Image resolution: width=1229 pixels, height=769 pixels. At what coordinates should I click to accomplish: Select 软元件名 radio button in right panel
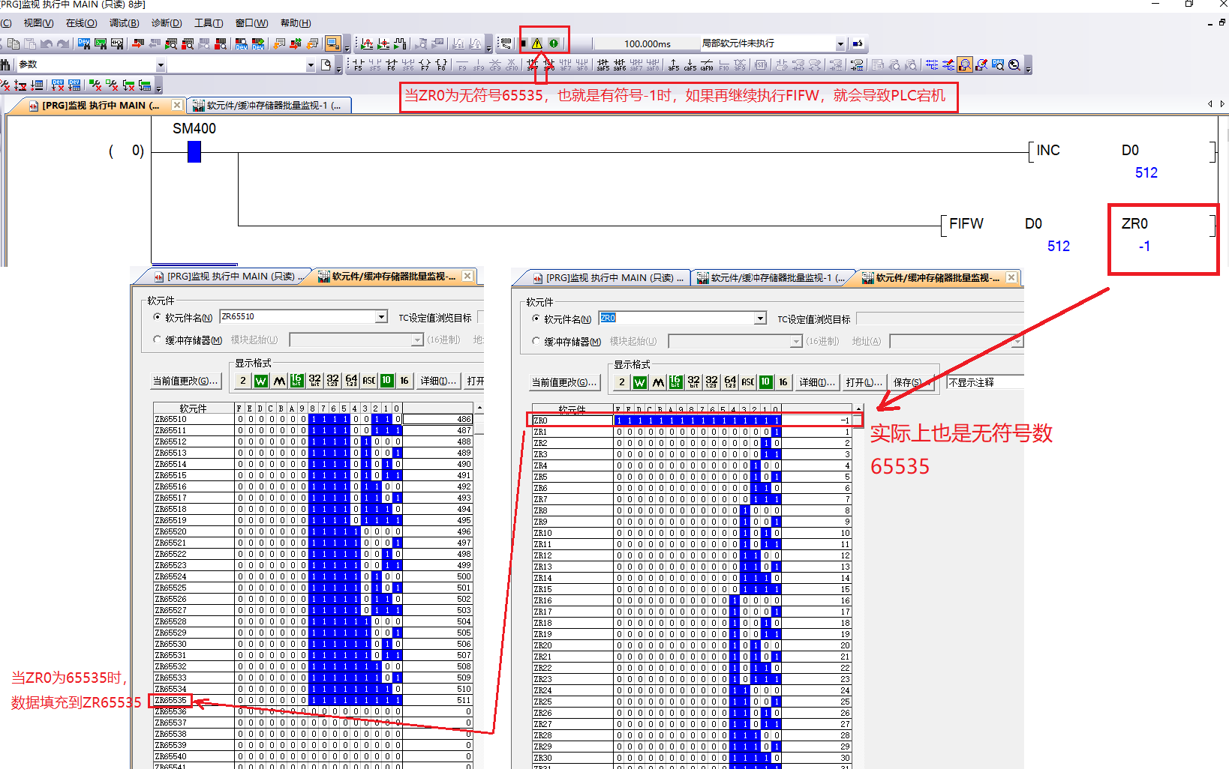pyautogui.click(x=536, y=319)
